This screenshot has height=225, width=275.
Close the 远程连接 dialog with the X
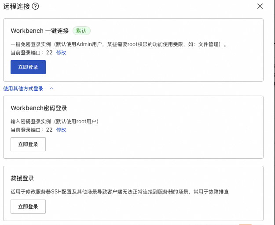260,6
